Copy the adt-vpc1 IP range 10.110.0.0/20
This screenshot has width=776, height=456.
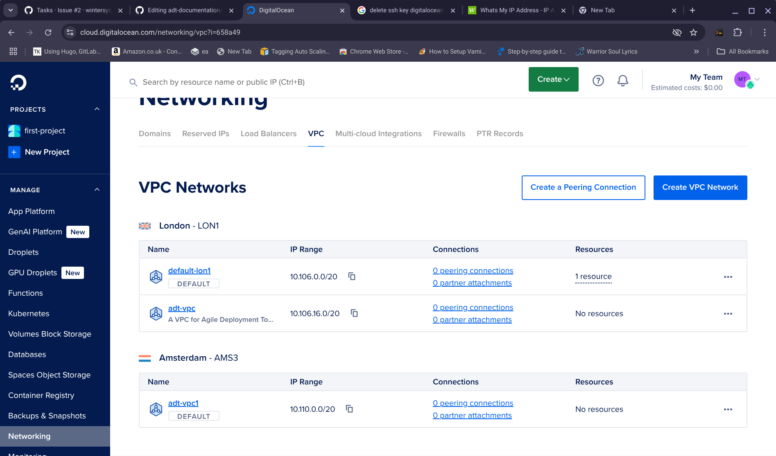tap(349, 409)
